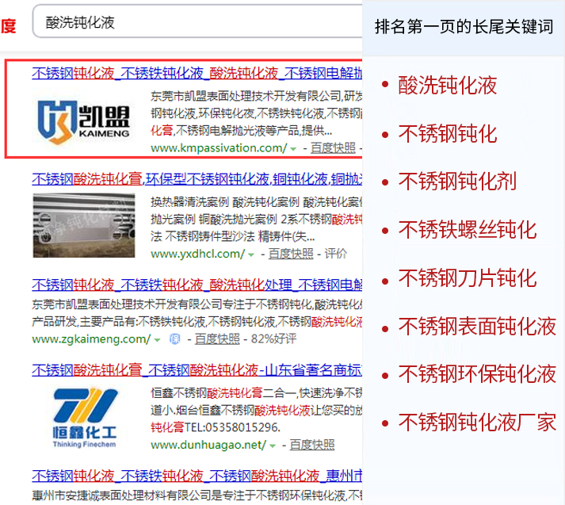The image size is (565, 505).
Task: Click the 恒鑫化工 Thinking Finechem logo thumbnail
Action: tap(85, 418)
